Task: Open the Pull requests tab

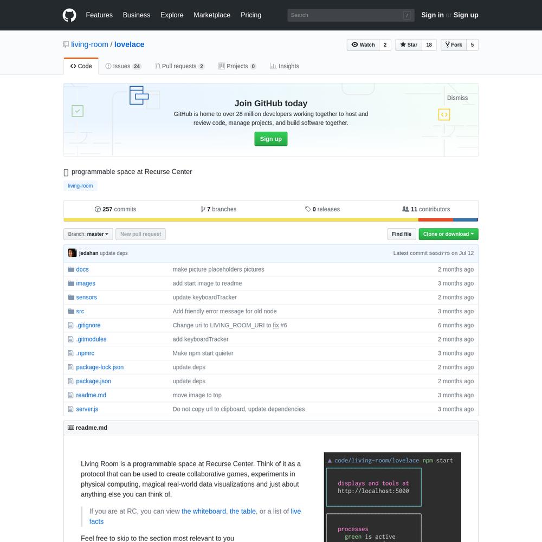Action: click(180, 66)
